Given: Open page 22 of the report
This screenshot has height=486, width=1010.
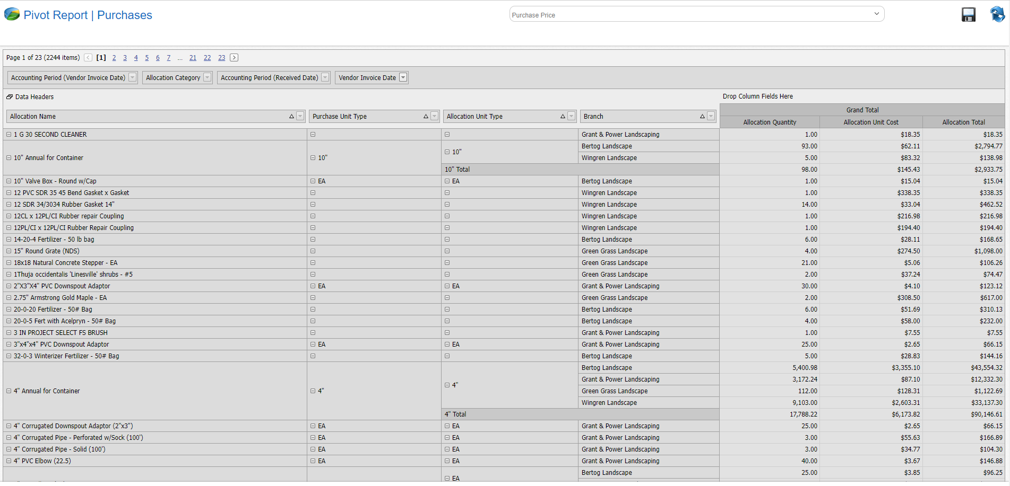Looking at the screenshot, I should point(207,58).
